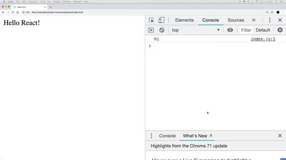286x160 pixels.
Task: Switch to the Sources tab
Action: tap(236, 20)
